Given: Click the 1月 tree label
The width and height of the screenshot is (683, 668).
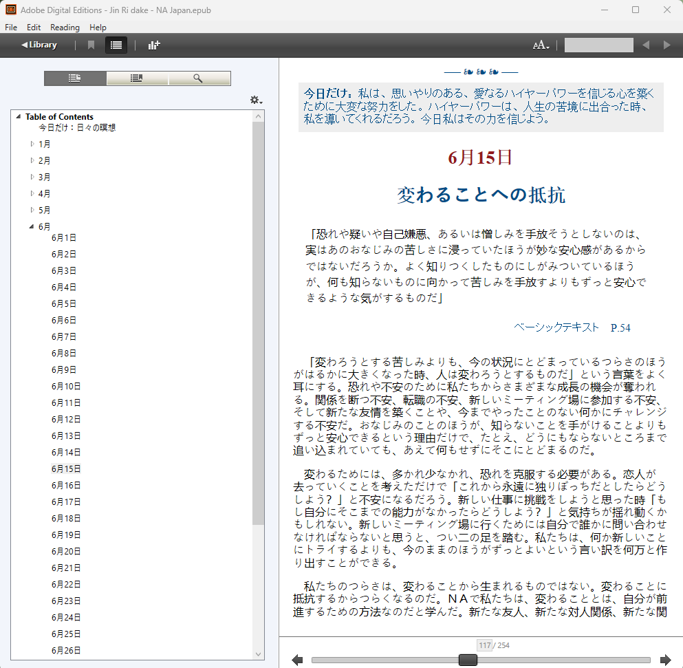Looking at the screenshot, I should pyautogui.click(x=44, y=144).
